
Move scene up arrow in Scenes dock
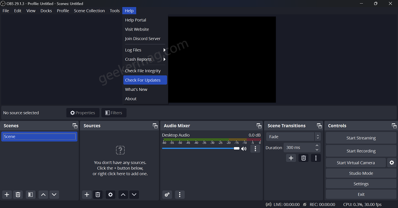(x=43, y=195)
